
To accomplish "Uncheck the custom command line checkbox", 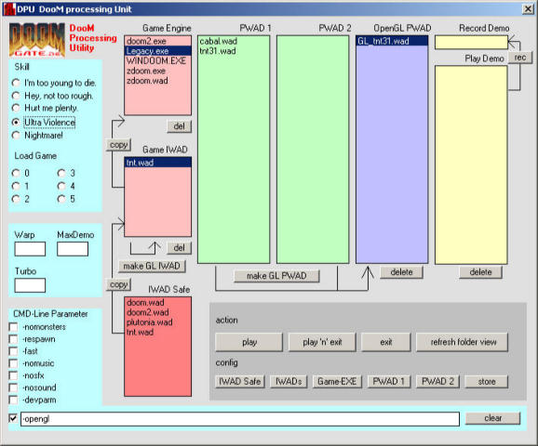I will coord(13,418).
